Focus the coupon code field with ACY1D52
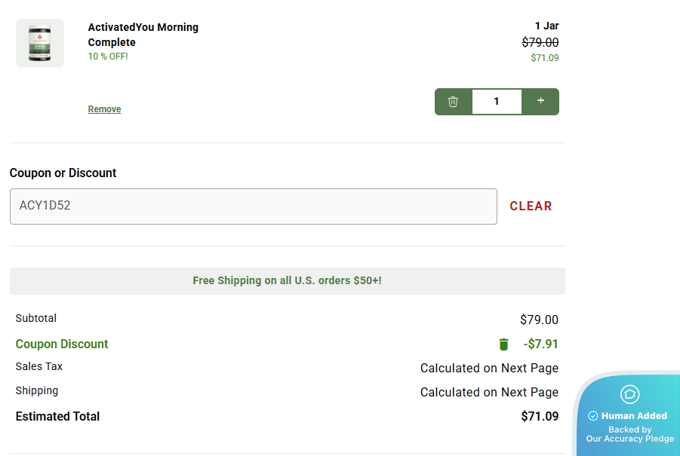 click(x=253, y=206)
